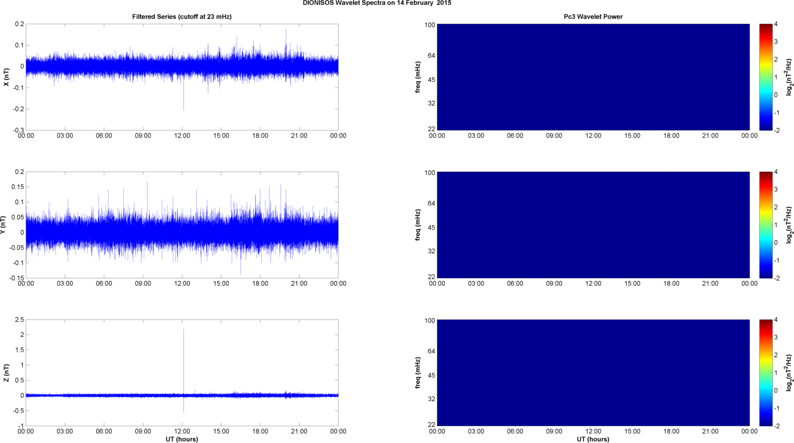Click 'freq (mHz)' label of top wavelet plot

[x=418, y=77]
